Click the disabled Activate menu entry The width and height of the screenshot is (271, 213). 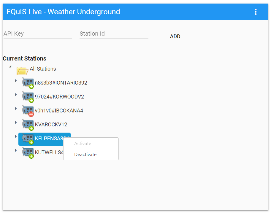pyautogui.click(x=83, y=143)
